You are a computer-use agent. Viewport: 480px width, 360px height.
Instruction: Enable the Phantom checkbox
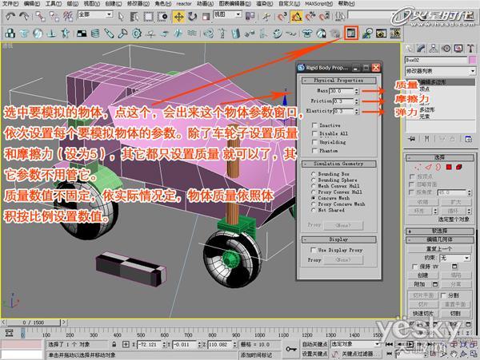[x=314, y=151]
